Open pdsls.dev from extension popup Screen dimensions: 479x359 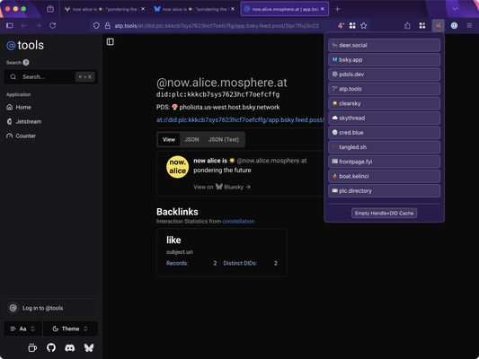[384, 74]
